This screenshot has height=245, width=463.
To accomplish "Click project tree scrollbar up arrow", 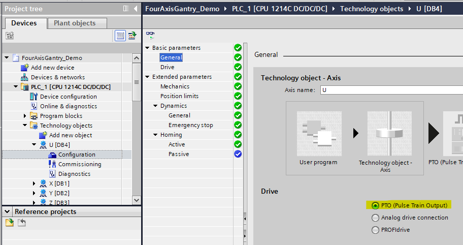I will point(136,58).
